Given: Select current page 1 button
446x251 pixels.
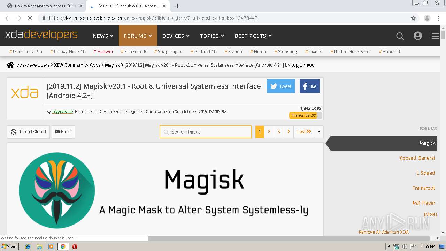Looking at the screenshot, I should (x=260, y=132).
